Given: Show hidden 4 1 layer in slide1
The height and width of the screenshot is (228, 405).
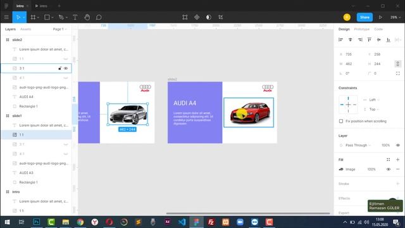Looking at the screenshot, I should tap(66, 154).
